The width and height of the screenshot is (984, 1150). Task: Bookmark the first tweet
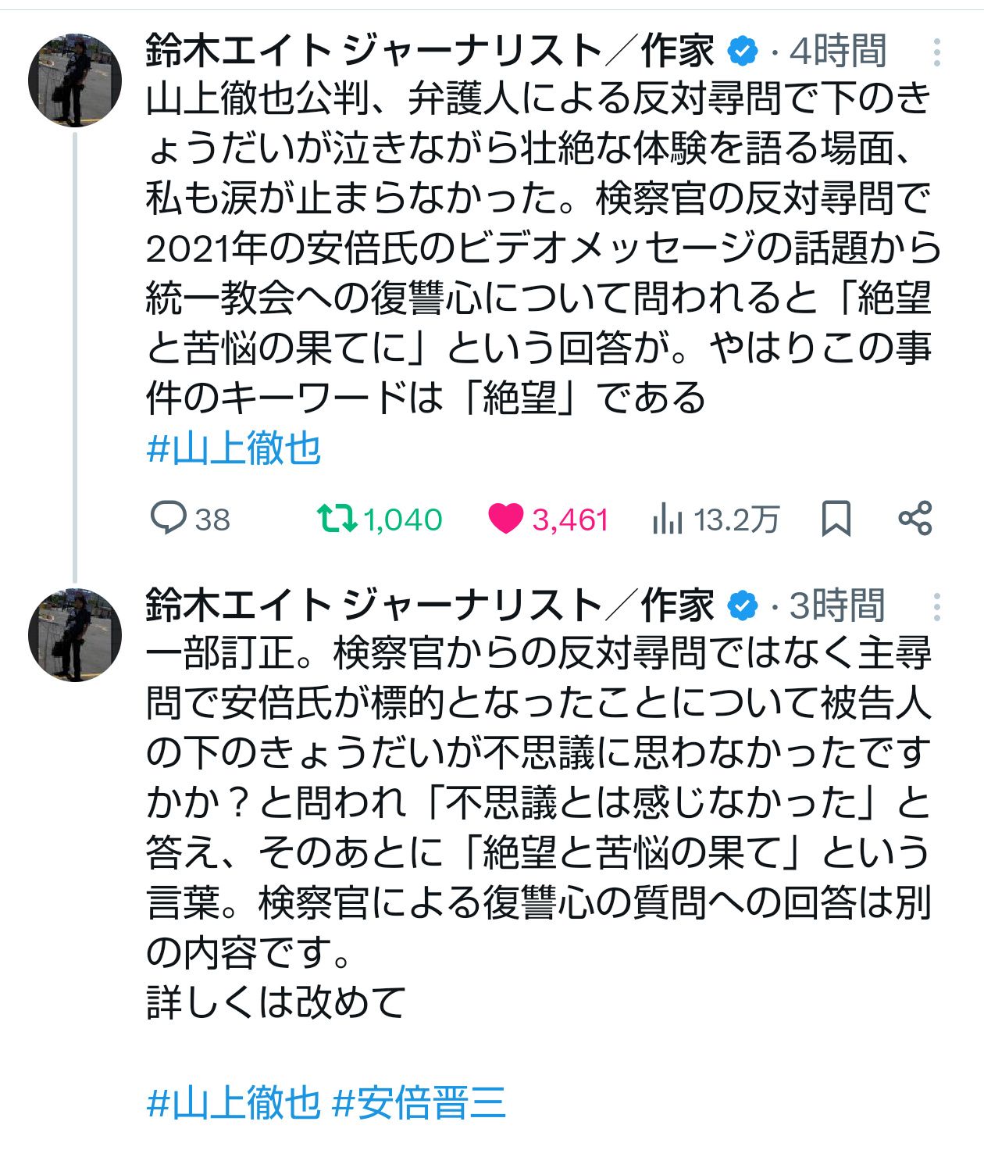click(836, 518)
